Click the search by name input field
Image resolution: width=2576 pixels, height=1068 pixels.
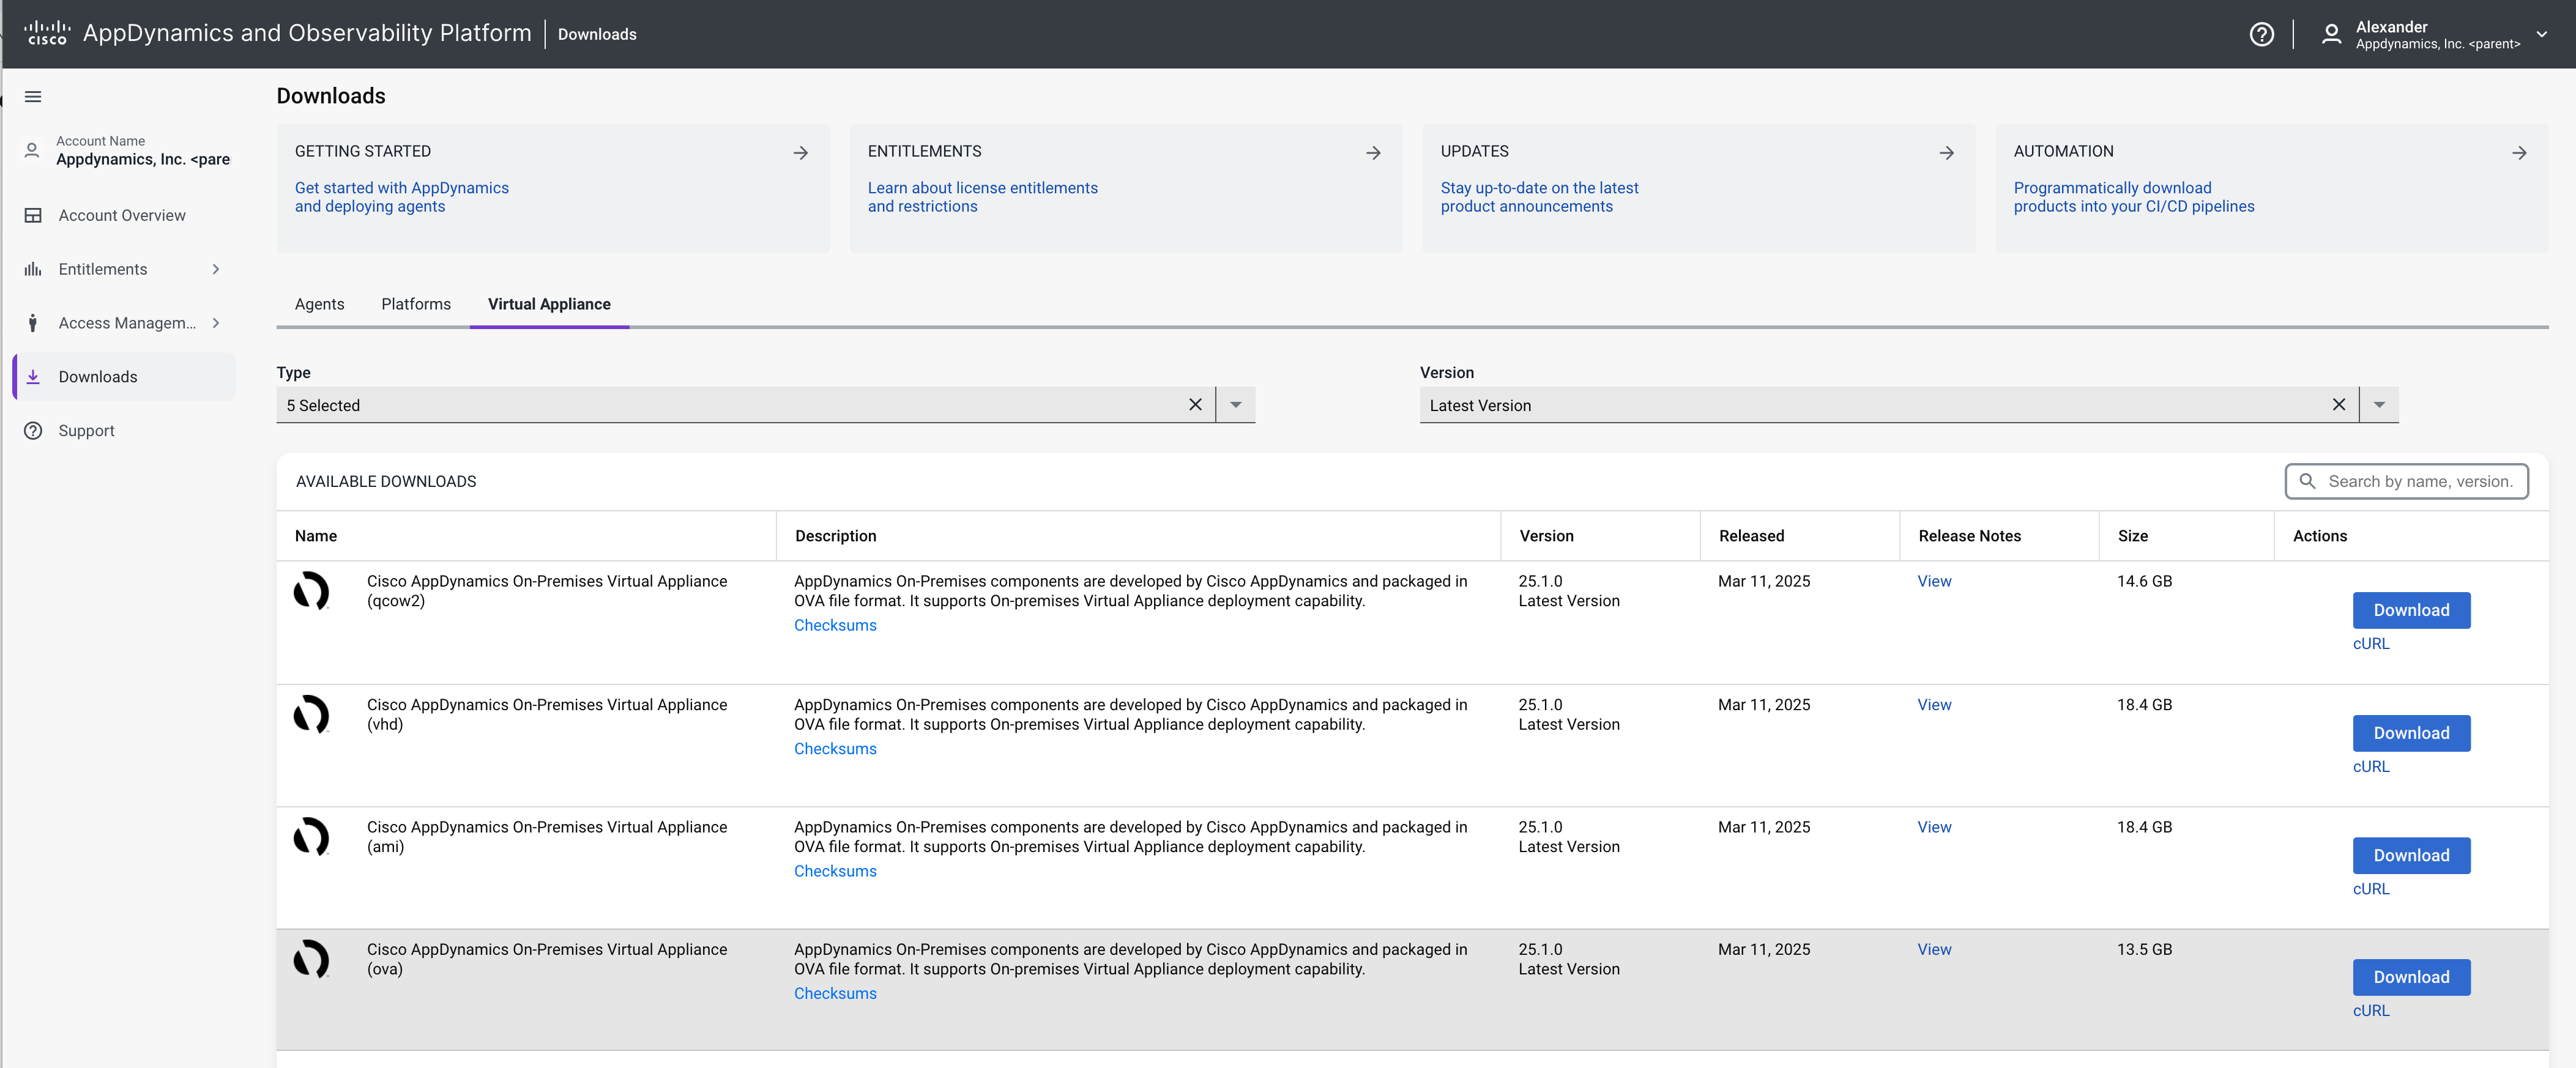tap(2420, 481)
